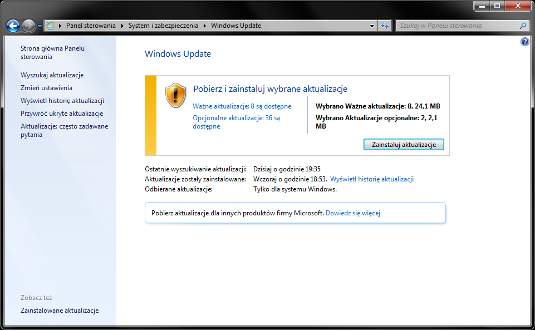
Task: Open Wyświetl historię aktualizacji link beside install time
Action: pos(372,179)
